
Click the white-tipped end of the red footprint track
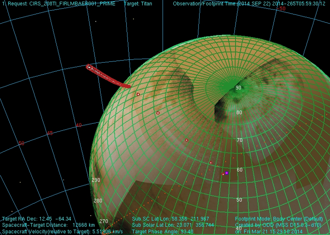click(x=89, y=67)
